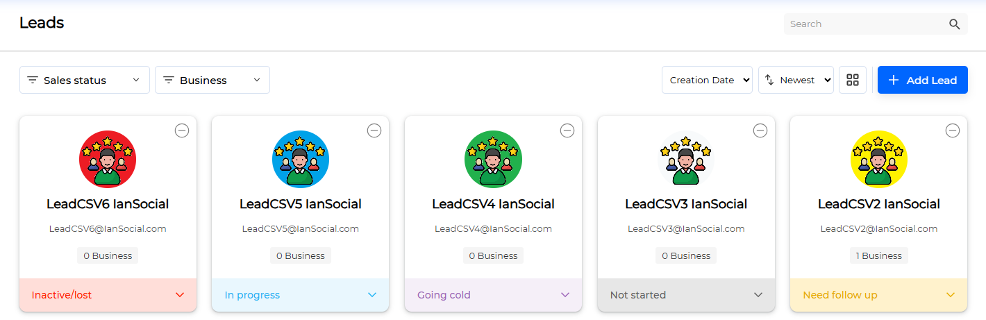Focus the Search input field
Viewport: 986px width, 320px height.
pyautogui.click(x=867, y=24)
